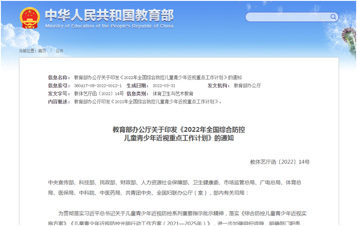Click the issuing agency value 教育部办公厅
Image resolution: width=357 pixels, height=226 pixels.
[x=247, y=86]
